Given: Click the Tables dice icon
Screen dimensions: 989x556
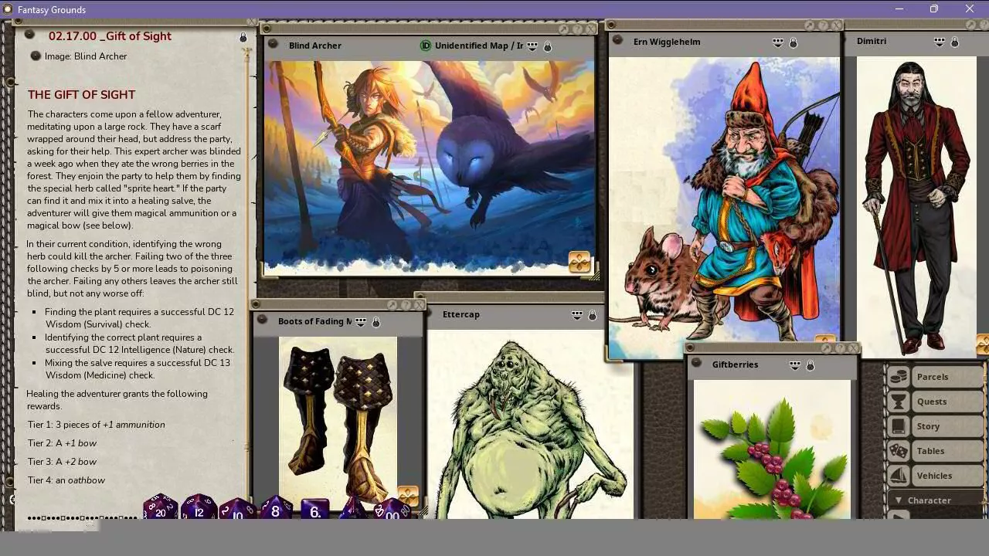Looking at the screenshot, I should [x=899, y=451].
